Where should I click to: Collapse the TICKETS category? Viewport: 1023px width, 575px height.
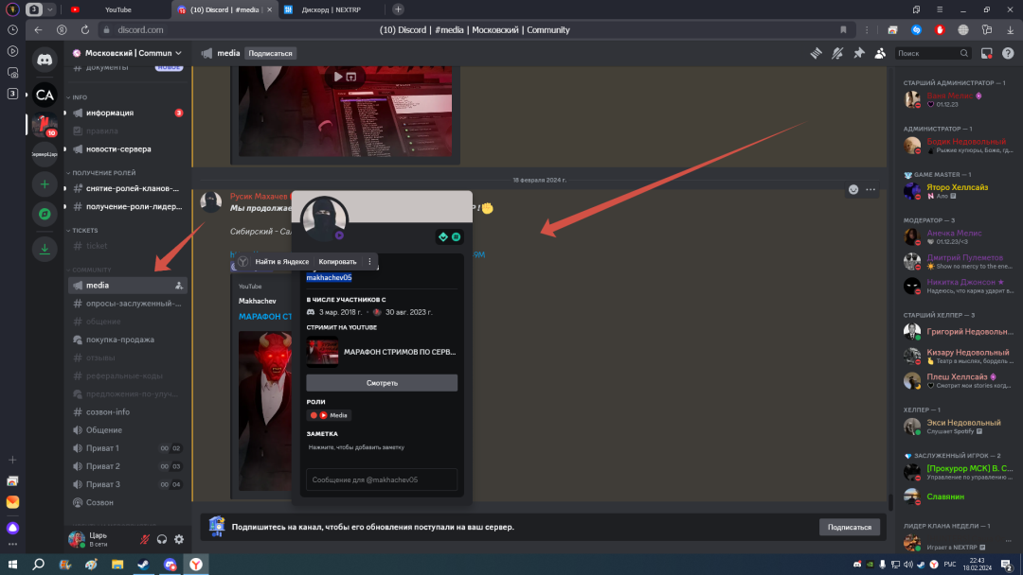click(81, 230)
